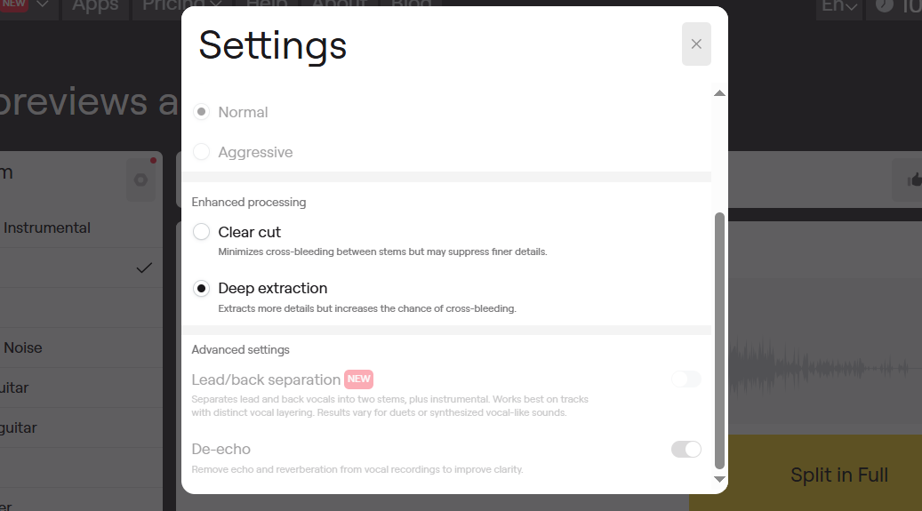Choose the Aggressive radio option
This screenshot has height=511, width=922.
coord(201,152)
